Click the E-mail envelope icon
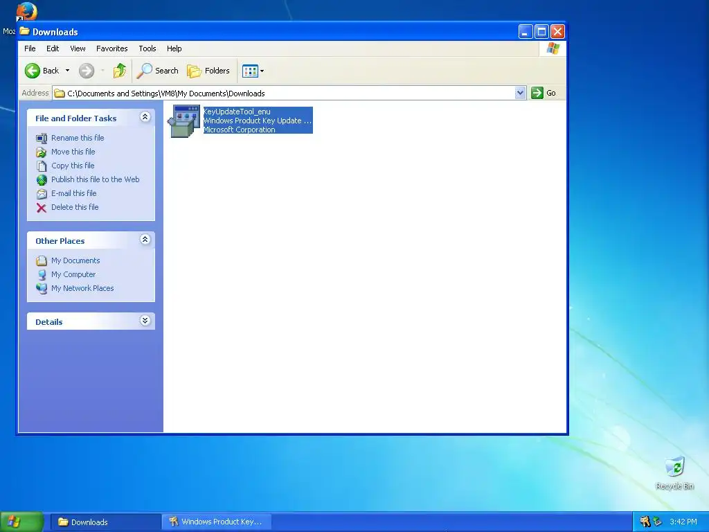Viewport: 709px width, 532px height. (x=41, y=194)
